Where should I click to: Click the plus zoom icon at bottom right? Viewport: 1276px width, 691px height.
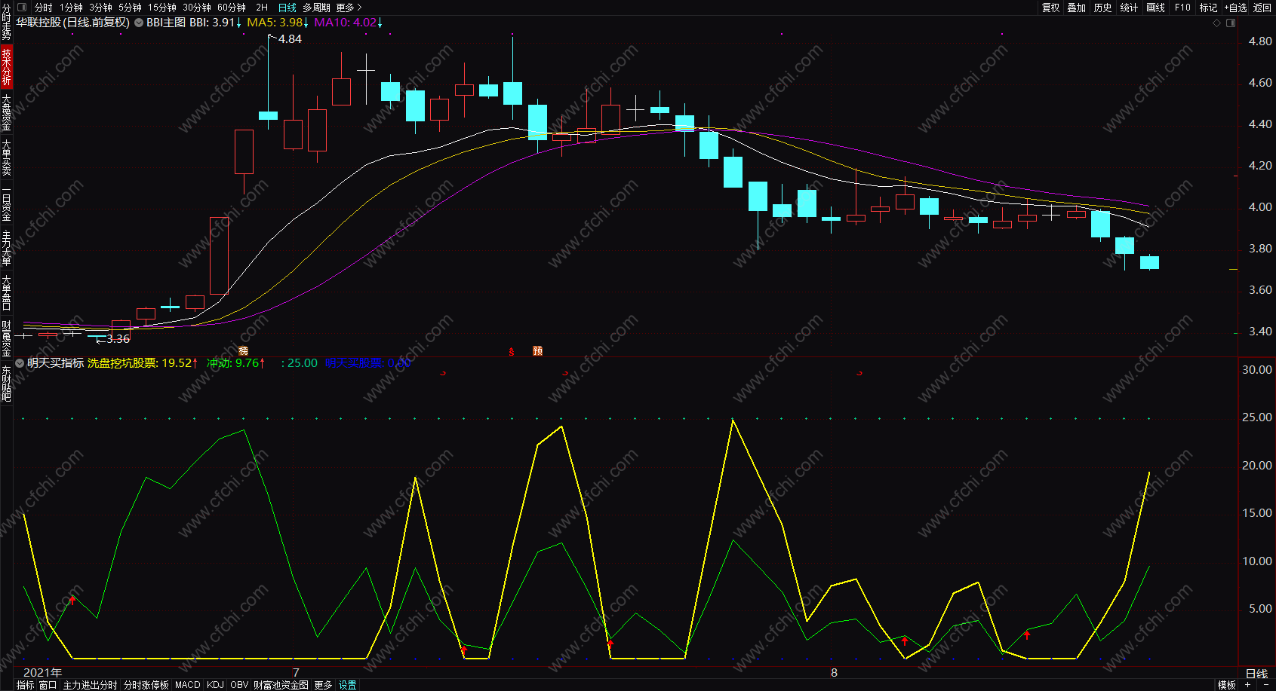click(1247, 685)
